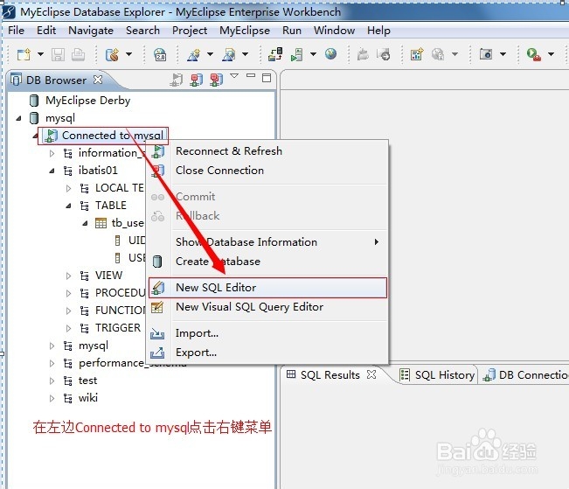
Task: Open the DB Browser view menu triangle
Action: tap(234, 76)
